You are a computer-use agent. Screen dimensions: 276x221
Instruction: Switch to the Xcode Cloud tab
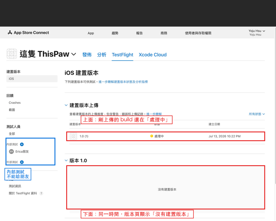coord(153,55)
